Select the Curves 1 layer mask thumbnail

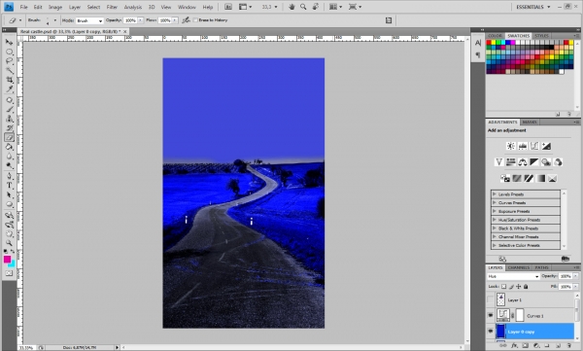520,315
